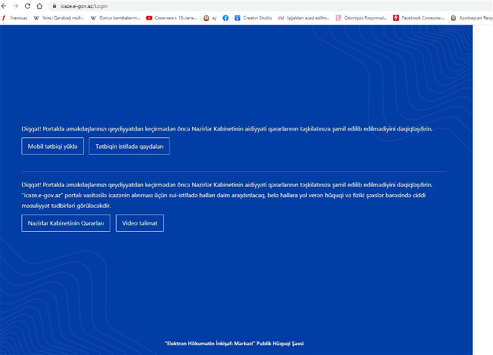Open the İşğaldan azad edilm... bookmark
493x355 pixels.
click(x=304, y=18)
